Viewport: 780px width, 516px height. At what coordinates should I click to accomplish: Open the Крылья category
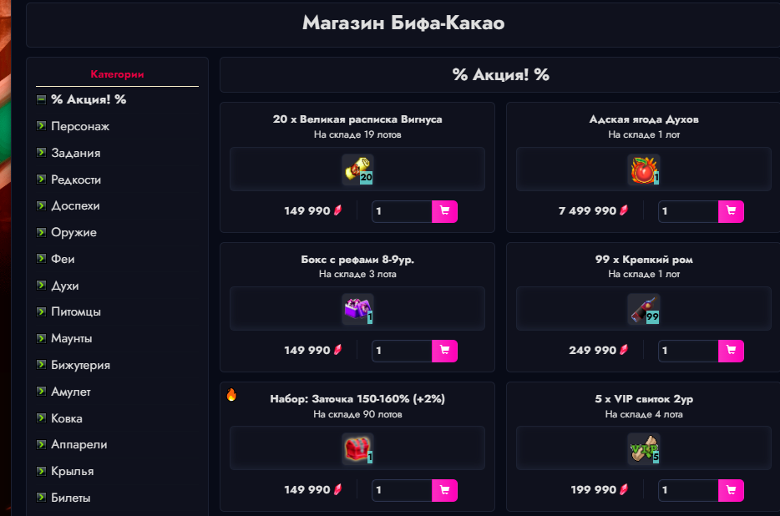point(72,471)
